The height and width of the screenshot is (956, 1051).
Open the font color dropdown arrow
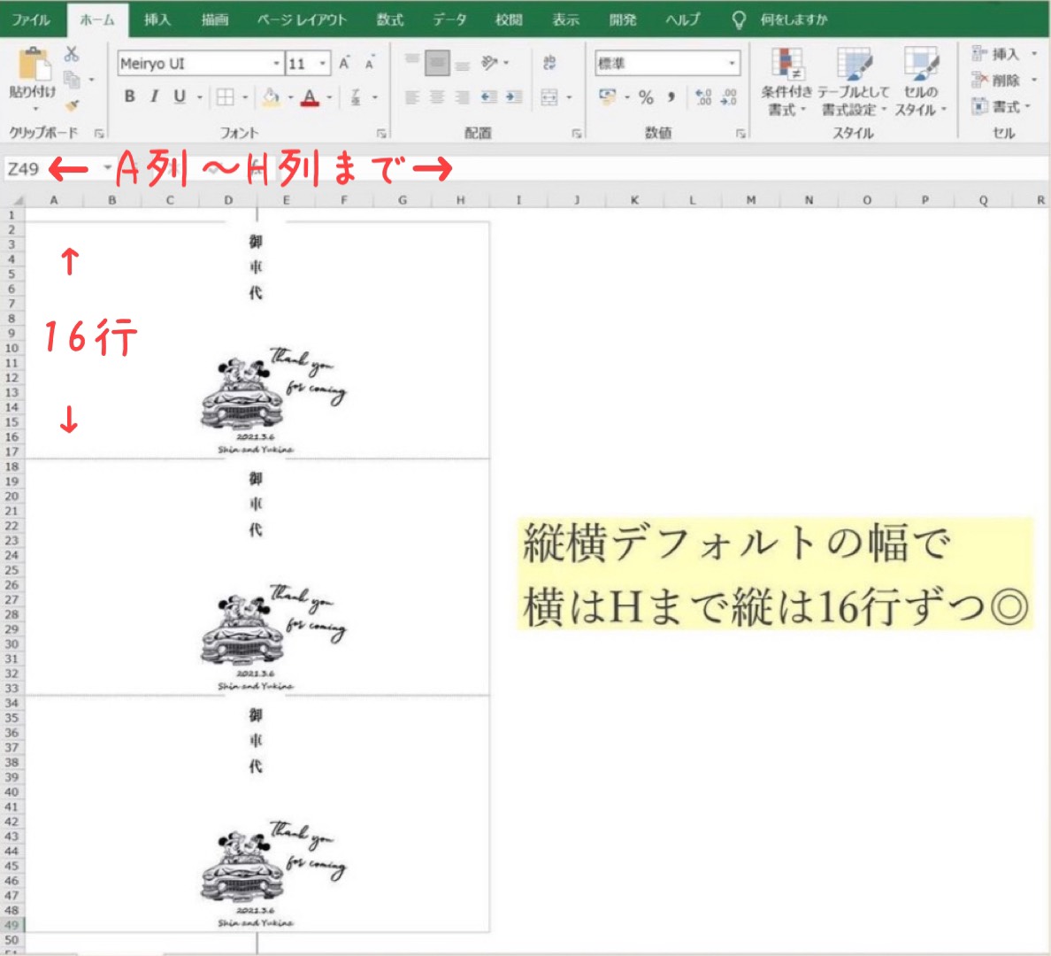click(329, 98)
